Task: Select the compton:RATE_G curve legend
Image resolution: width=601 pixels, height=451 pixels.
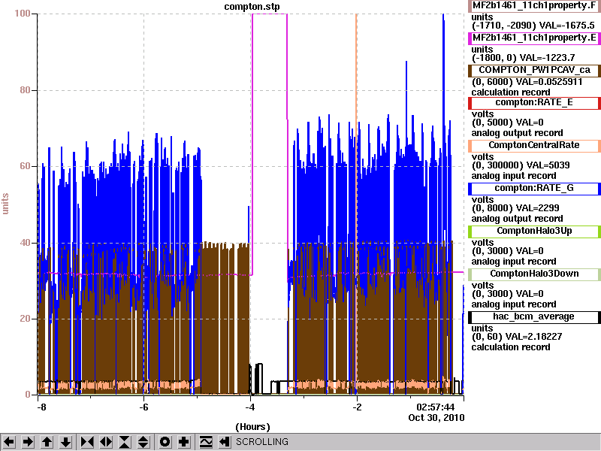Action: point(534,189)
